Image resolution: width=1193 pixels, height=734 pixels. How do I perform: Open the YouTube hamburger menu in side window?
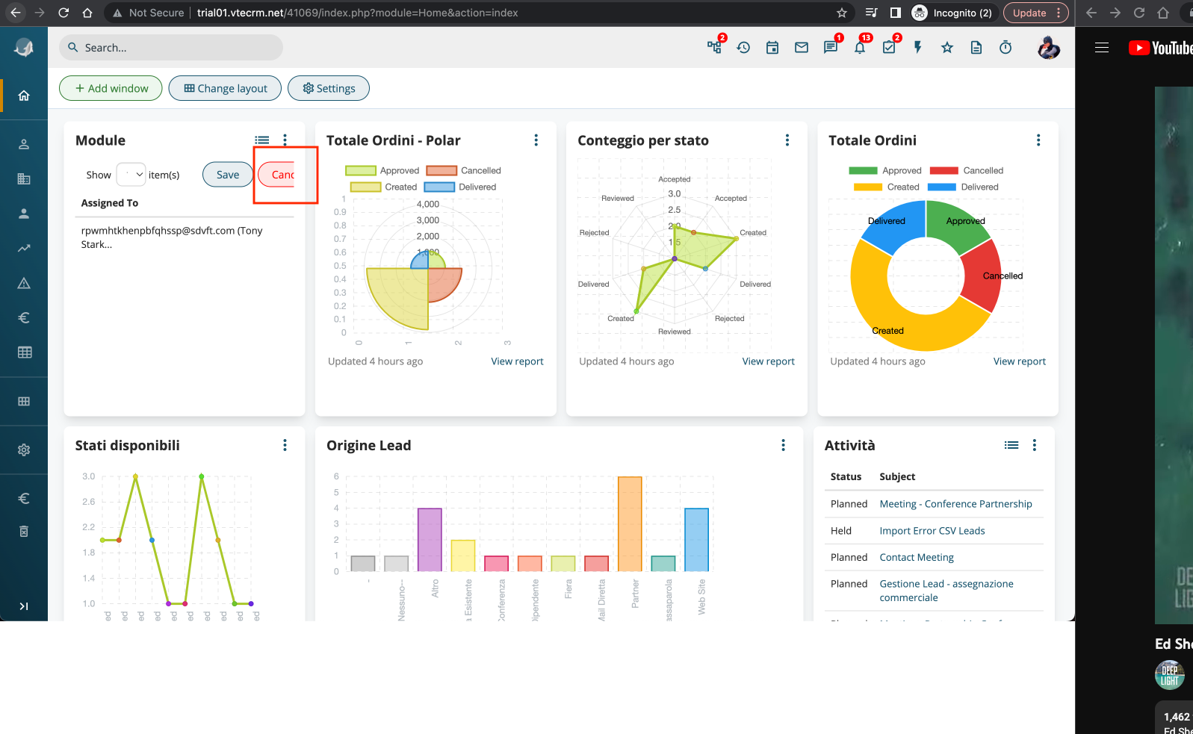1102,48
